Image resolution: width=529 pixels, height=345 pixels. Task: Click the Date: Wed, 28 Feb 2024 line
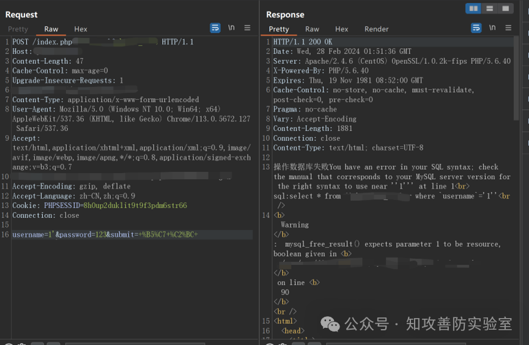(x=342, y=51)
